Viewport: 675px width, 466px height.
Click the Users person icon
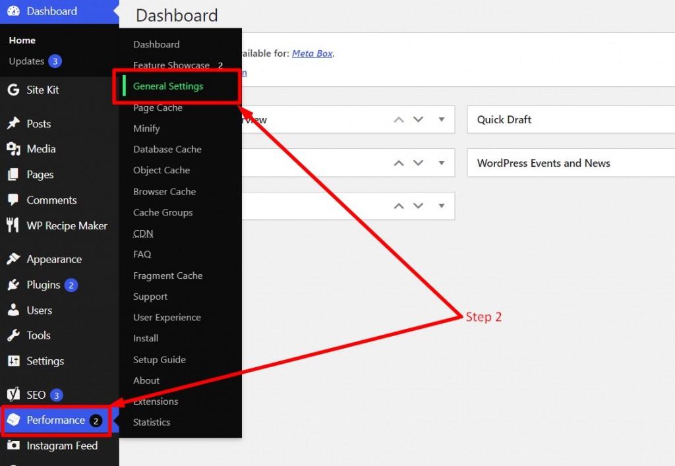(13, 310)
